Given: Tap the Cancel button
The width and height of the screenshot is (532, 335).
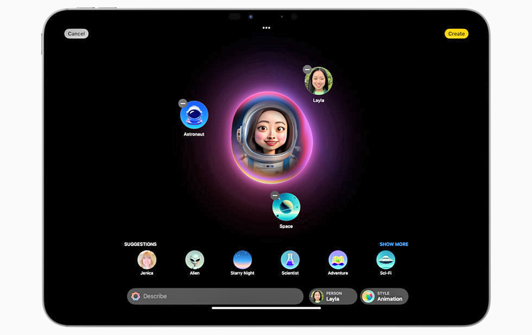Looking at the screenshot, I should click(x=76, y=34).
